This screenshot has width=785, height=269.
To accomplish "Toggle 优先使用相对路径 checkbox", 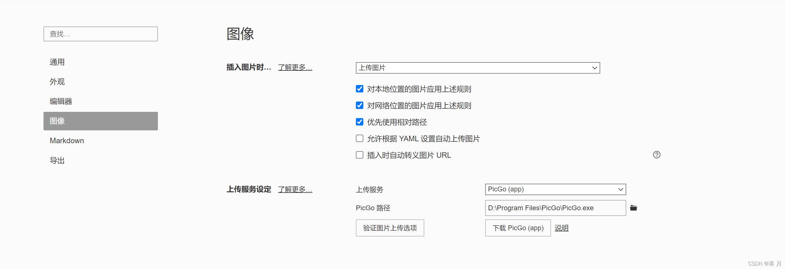I will coord(360,122).
